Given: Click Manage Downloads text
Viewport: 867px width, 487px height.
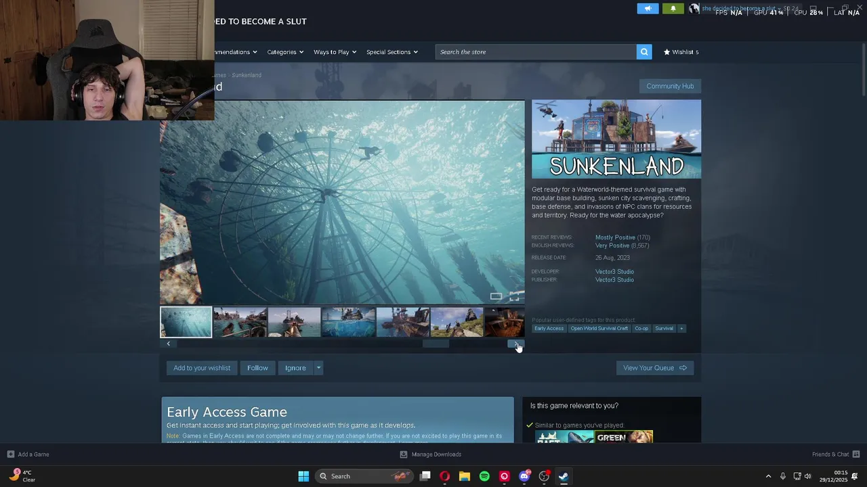Looking at the screenshot, I should (436, 455).
